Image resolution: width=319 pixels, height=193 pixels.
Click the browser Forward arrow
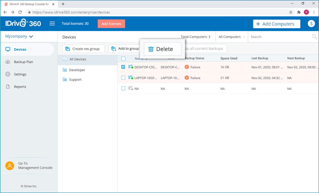[x=13, y=12]
